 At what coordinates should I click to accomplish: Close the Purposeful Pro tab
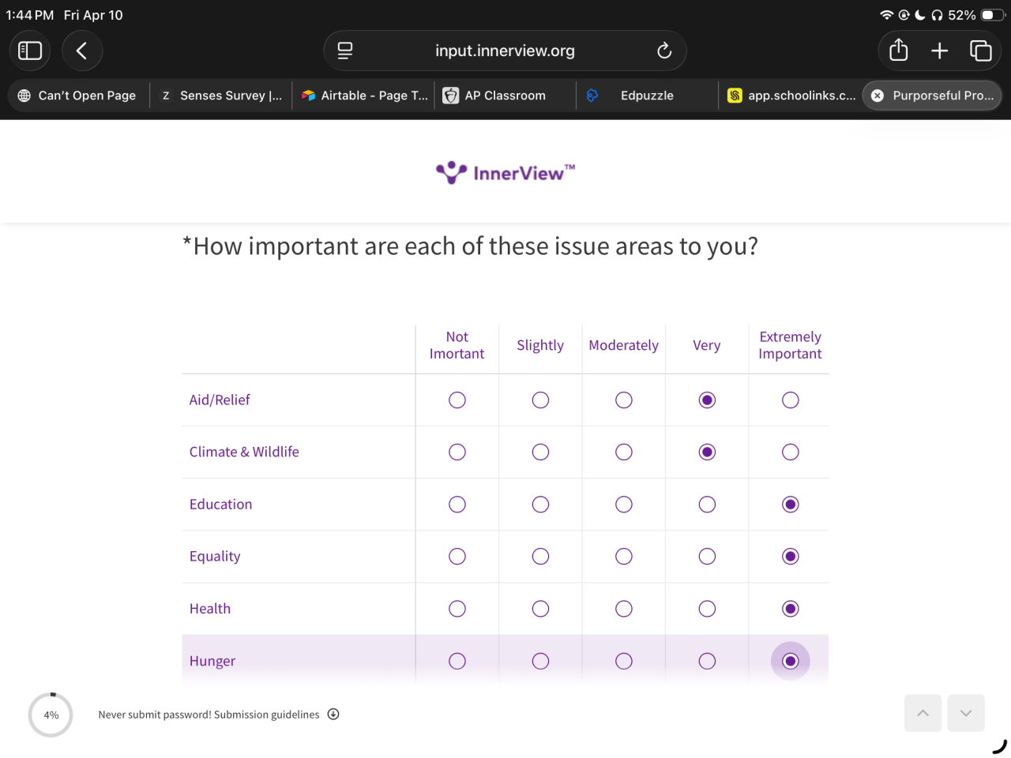[x=878, y=96]
